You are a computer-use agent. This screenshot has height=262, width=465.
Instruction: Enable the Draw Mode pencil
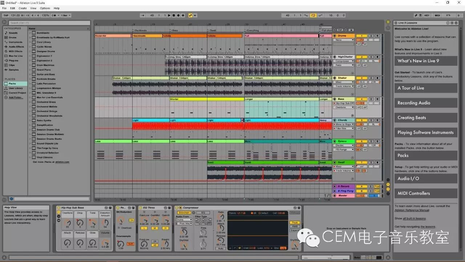(x=416, y=15)
